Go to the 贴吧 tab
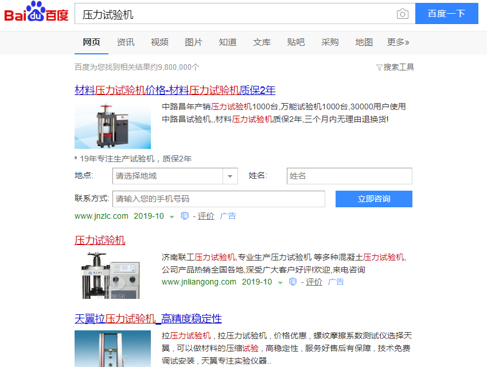Viewport: 487px width, 367px height. (296, 42)
